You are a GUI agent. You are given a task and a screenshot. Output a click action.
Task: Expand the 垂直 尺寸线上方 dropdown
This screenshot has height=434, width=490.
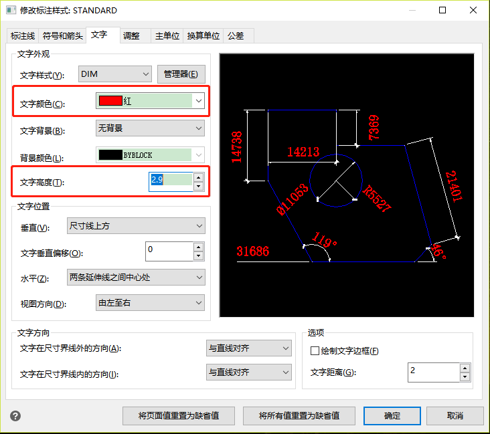coord(137,226)
